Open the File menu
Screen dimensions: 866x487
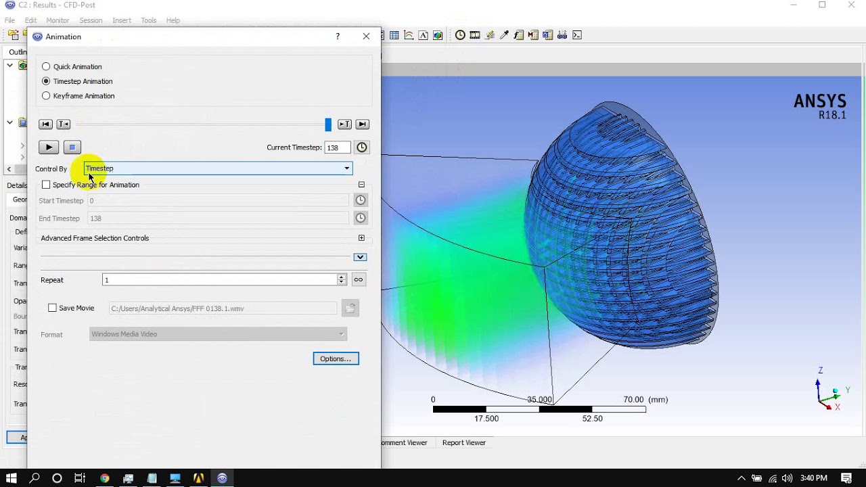click(x=9, y=20)
